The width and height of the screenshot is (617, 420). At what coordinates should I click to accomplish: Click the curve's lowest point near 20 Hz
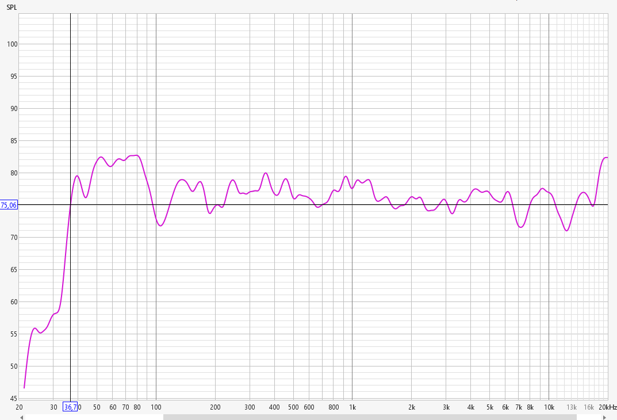click(24, 388)
